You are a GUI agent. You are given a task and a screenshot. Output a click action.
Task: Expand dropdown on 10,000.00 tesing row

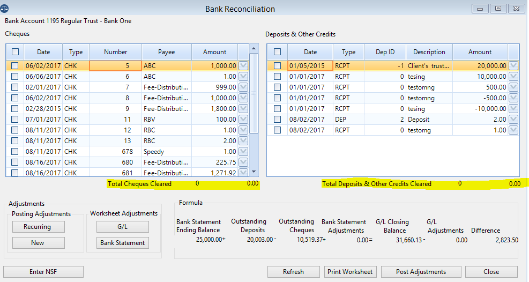[x=513, y=77]
